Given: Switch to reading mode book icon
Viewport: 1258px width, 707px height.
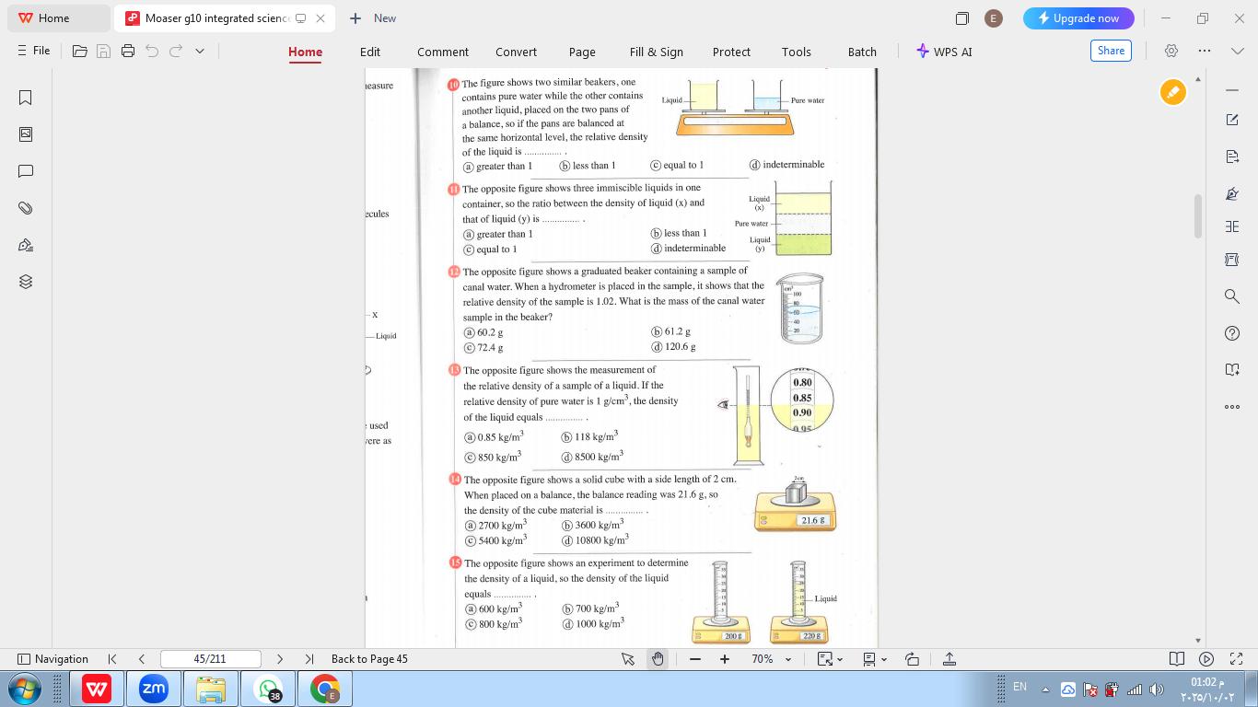Looking at the screenshot, I should coord(1176,659).
